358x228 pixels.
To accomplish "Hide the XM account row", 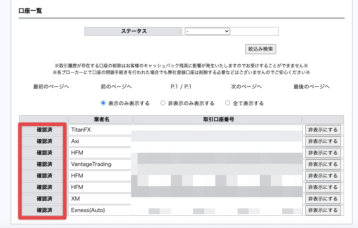I will pos(323,199).
